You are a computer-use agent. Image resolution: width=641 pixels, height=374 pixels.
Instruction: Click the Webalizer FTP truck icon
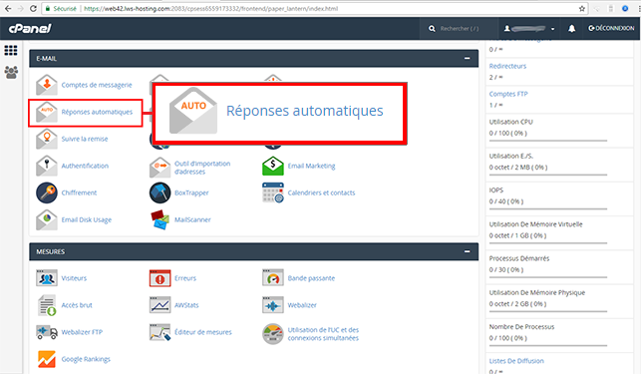pos(47,332)
